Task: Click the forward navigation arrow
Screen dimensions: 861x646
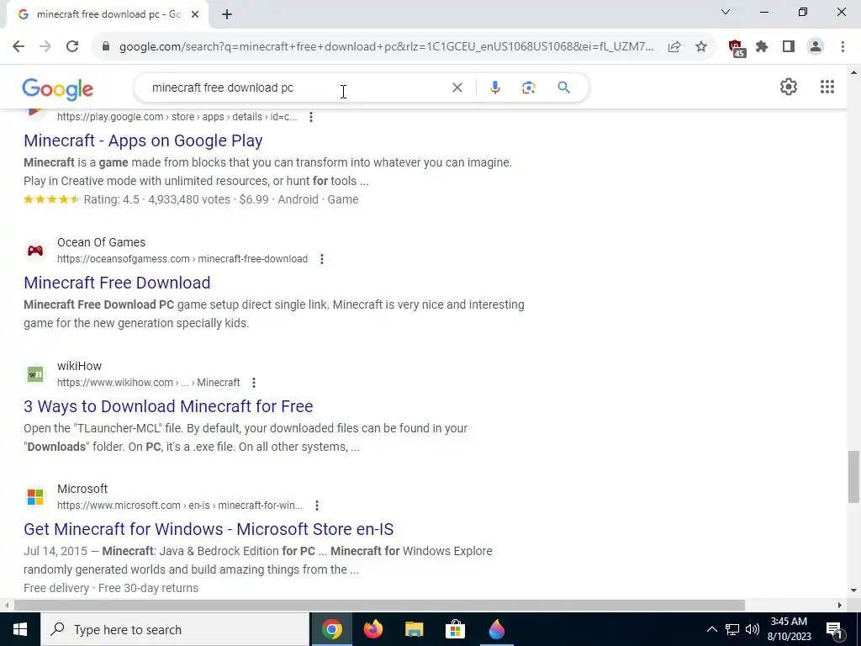Action: 45,47
